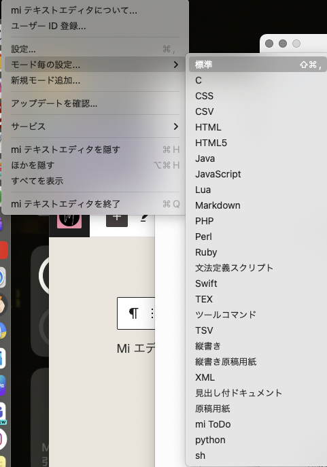This screenshot has height=467, width=327.
Task: Click the paragraph block icon in editor
Action: (133, 313)
